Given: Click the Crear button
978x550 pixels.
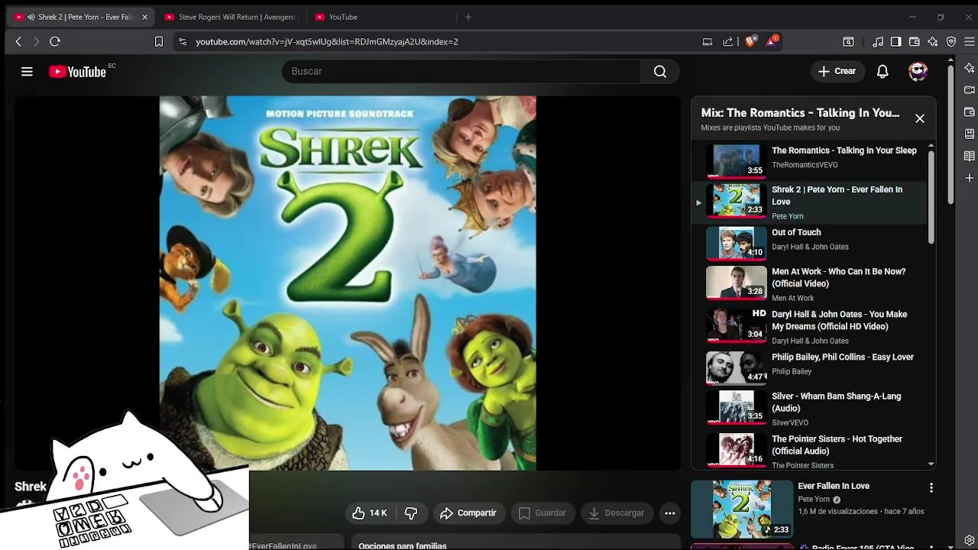Looking at the screenshot, I should (837, 71).
